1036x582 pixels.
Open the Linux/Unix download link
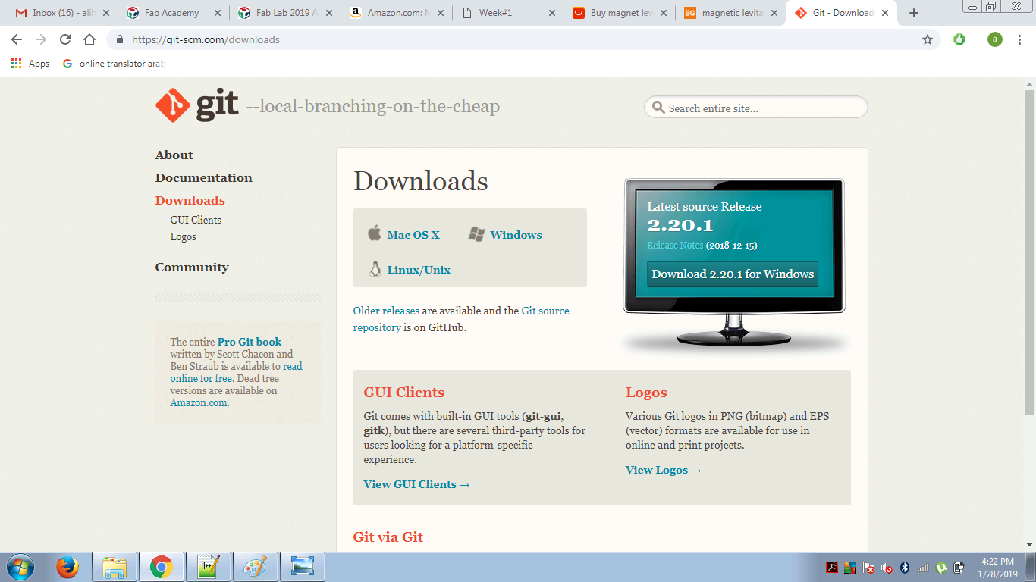[x=419, y=270]
